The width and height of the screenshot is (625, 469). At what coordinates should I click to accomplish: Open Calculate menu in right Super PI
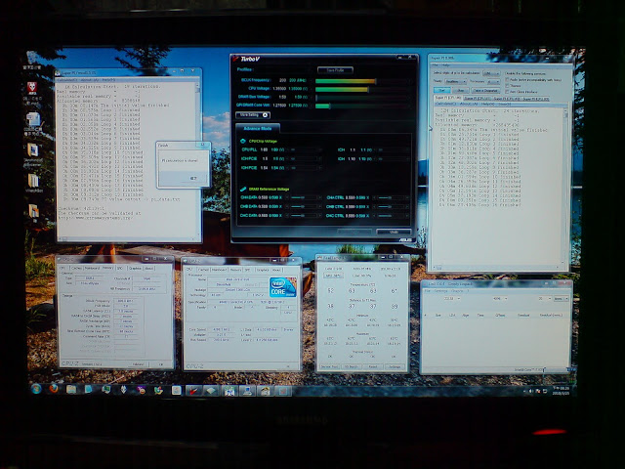point(445,104)
